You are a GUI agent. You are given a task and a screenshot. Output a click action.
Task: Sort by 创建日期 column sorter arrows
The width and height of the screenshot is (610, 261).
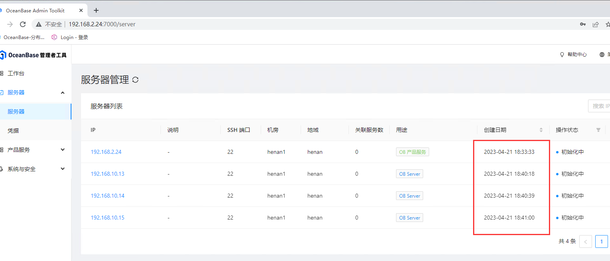(x=541, y=130)
